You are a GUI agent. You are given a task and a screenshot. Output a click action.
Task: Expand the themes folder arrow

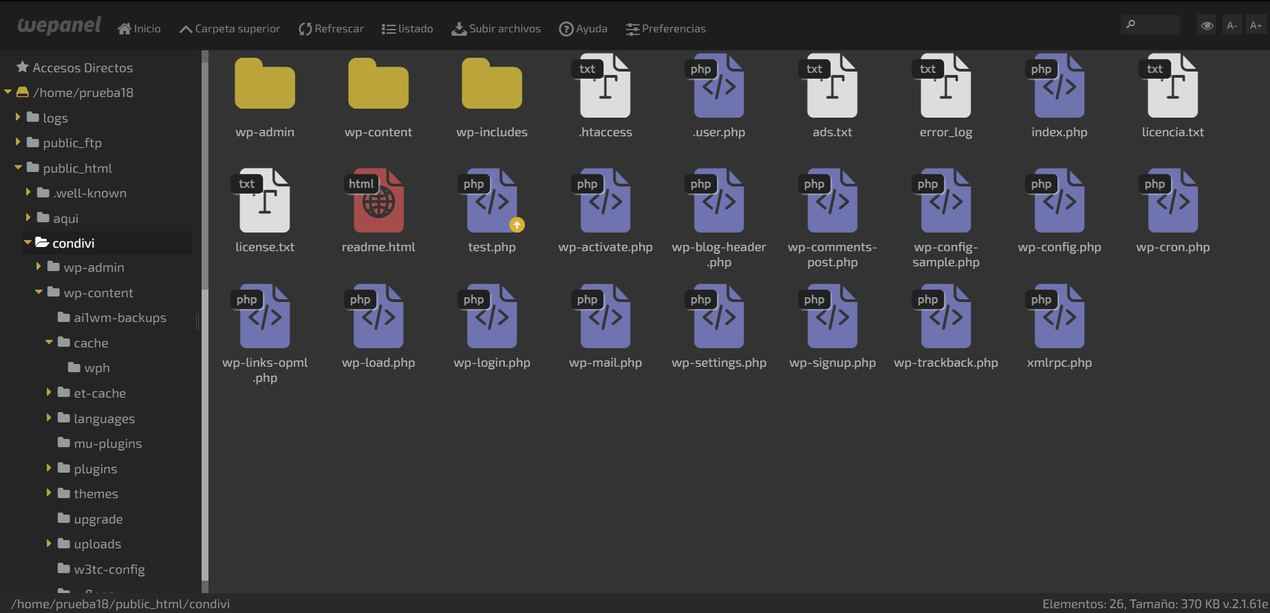point(49,493)
